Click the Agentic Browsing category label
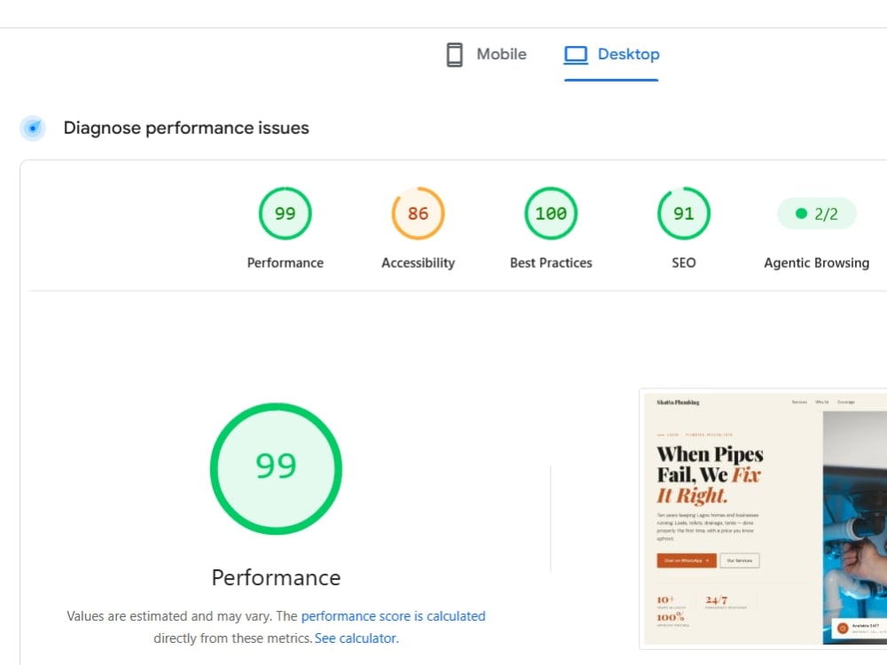 coord(816,263)
